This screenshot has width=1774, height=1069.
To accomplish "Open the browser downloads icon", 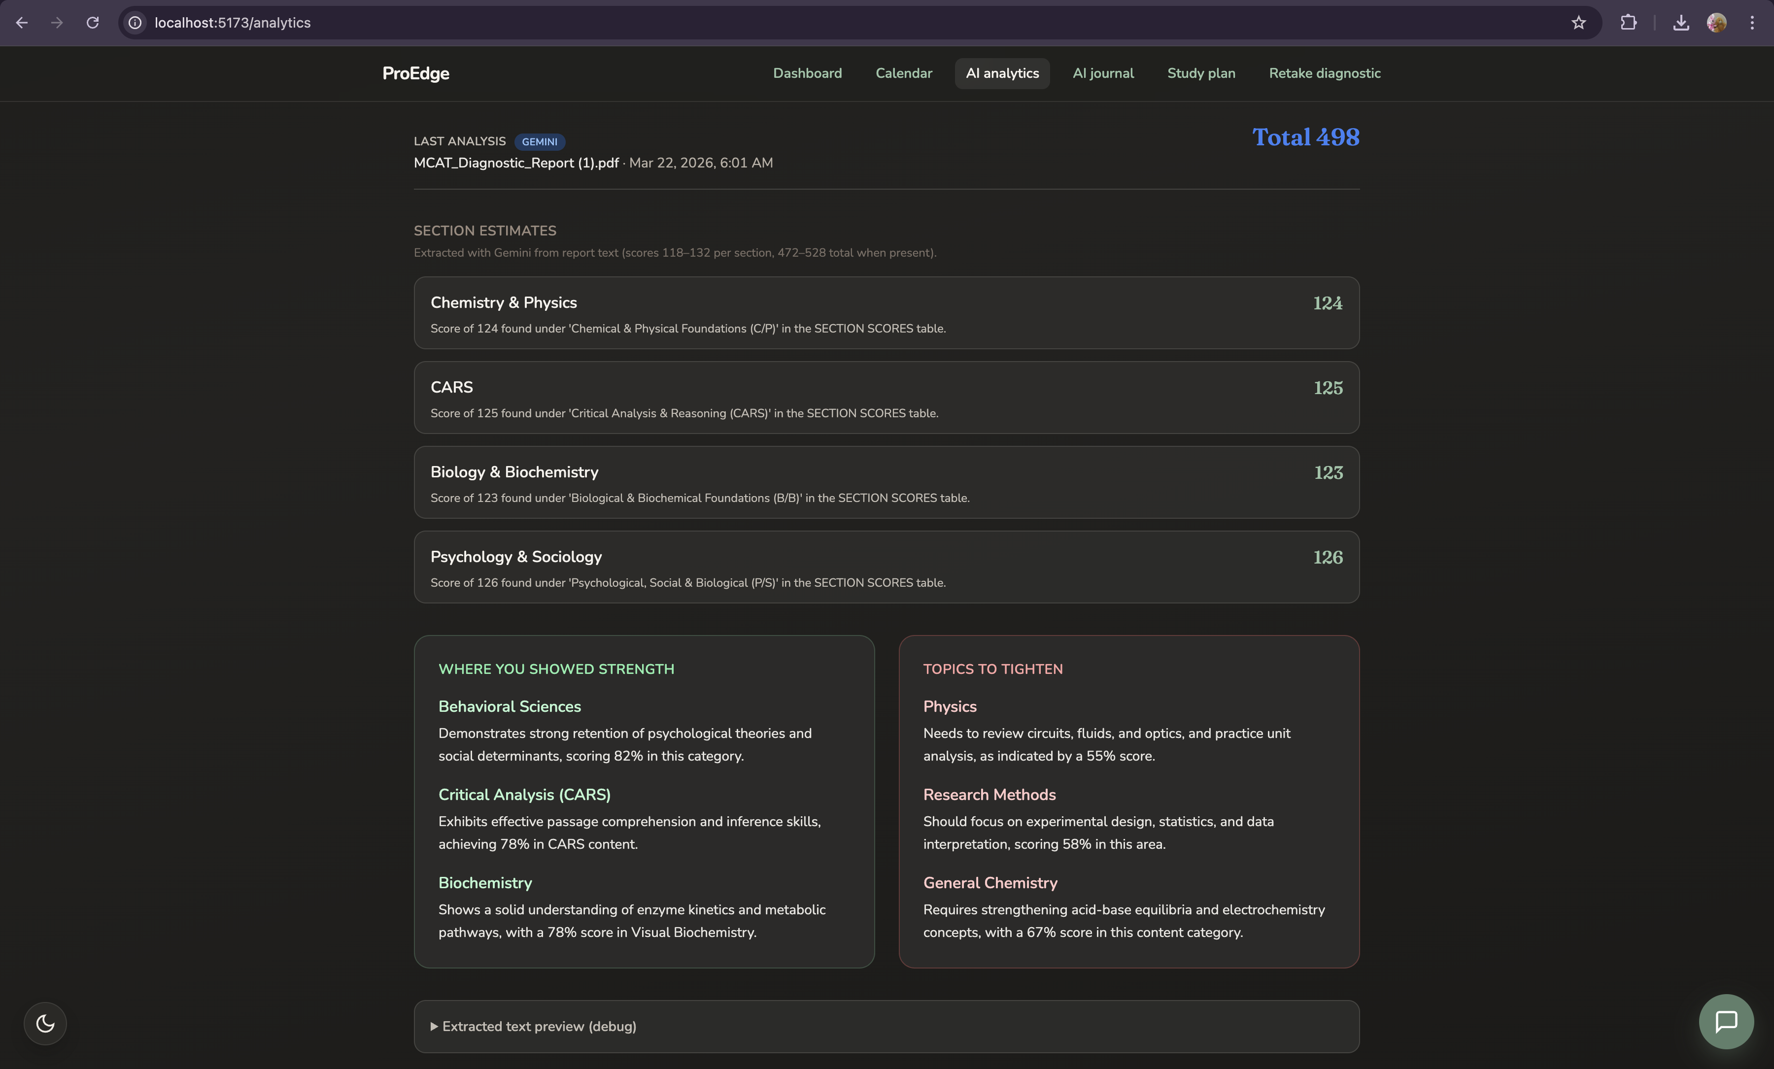I will click(x=1680, y=23).
